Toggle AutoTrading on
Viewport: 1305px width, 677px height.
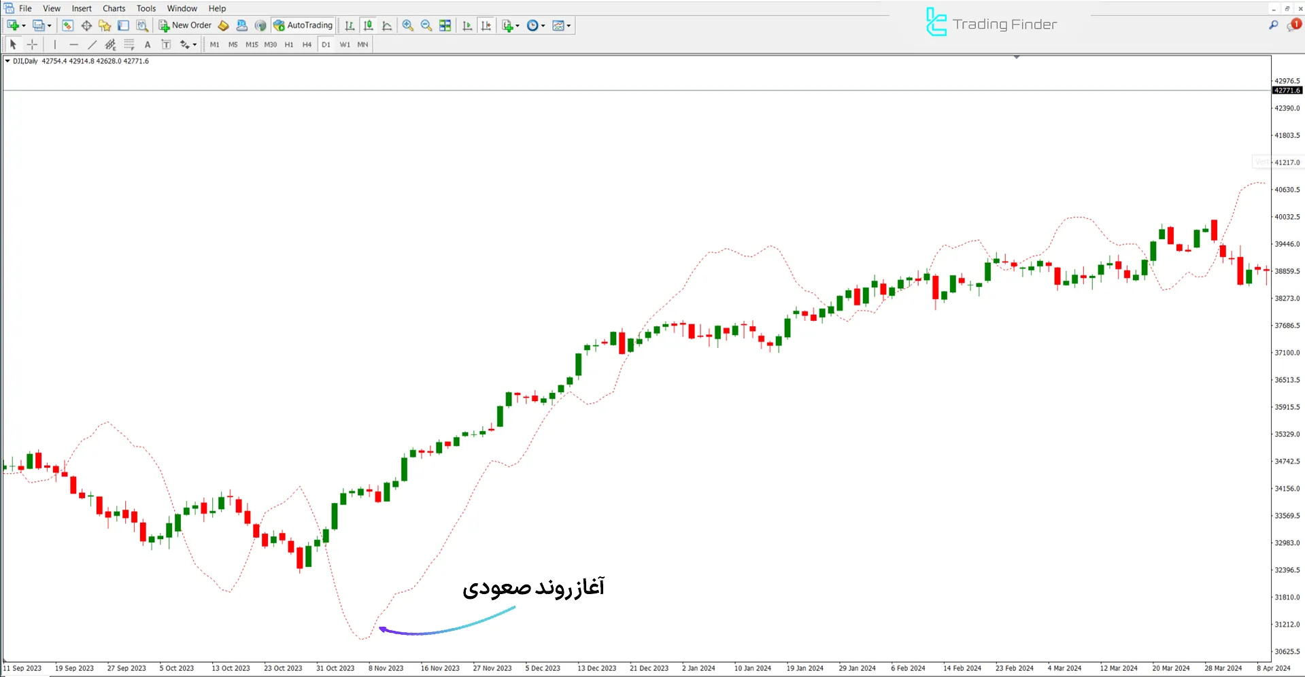(x=303, y=25)
